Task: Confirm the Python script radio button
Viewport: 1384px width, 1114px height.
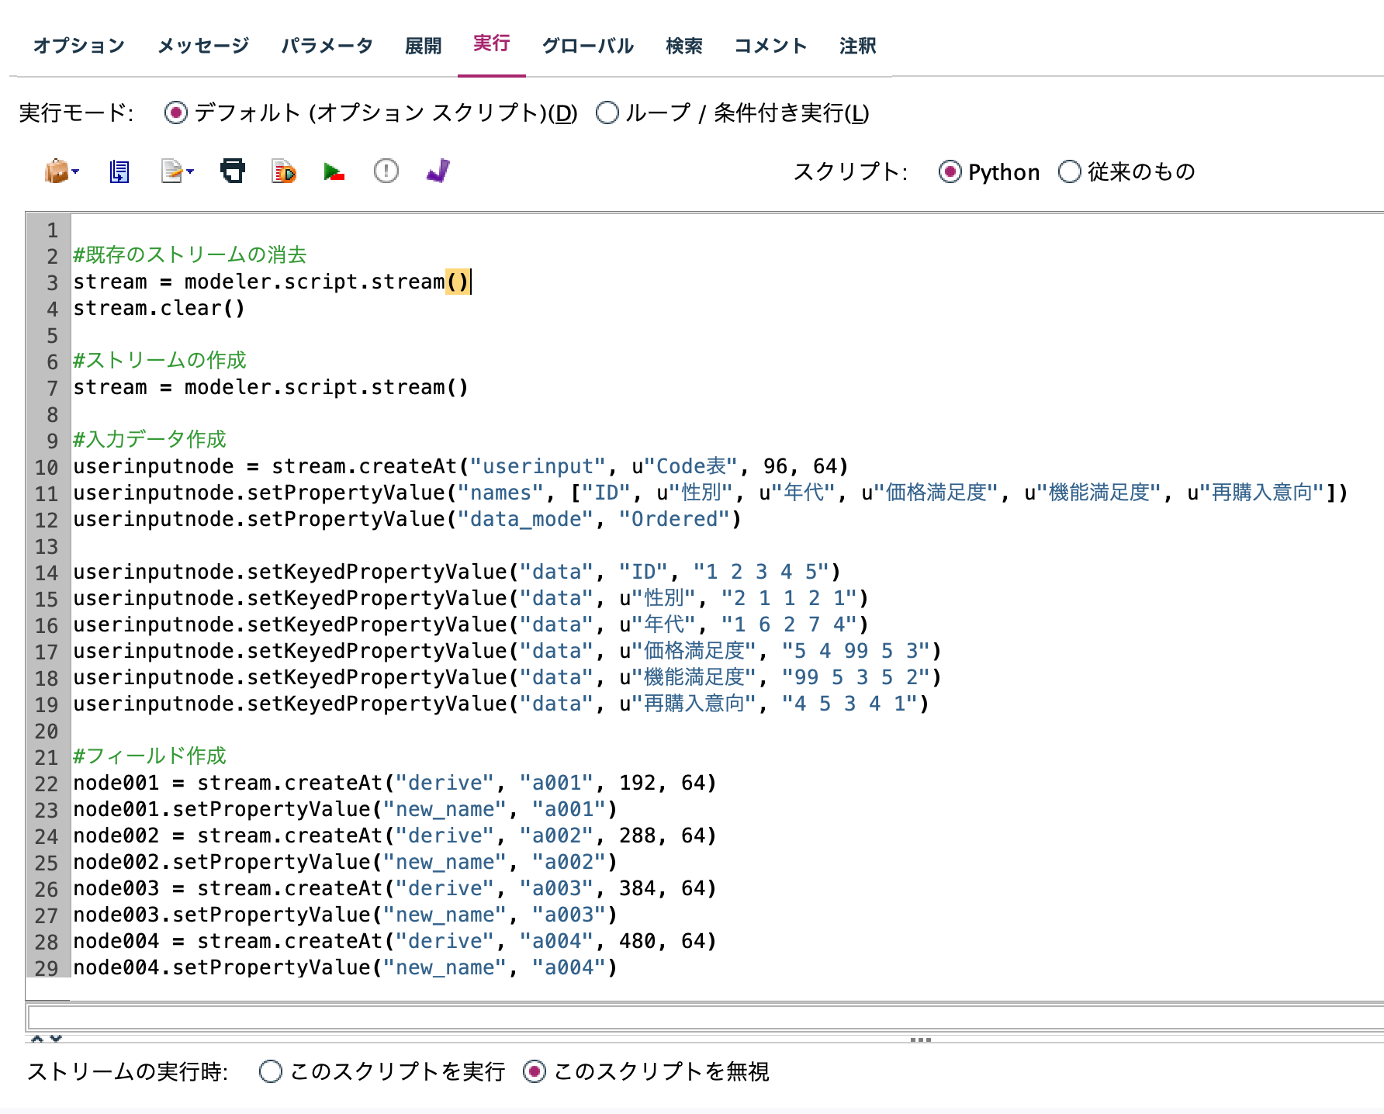Action: point(950,172)
